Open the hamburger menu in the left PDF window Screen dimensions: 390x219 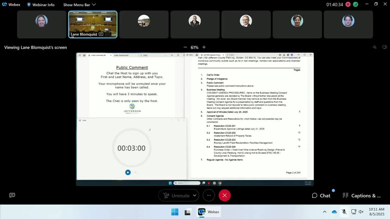coord(80,55)
